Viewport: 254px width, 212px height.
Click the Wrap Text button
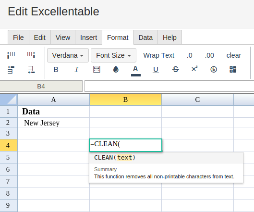(159, 55)
